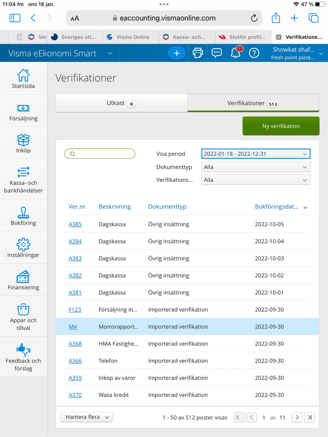This screenshot has height=437, width=328.
Task: Click the Ny verifikation button
Action: tap(281, 126)
